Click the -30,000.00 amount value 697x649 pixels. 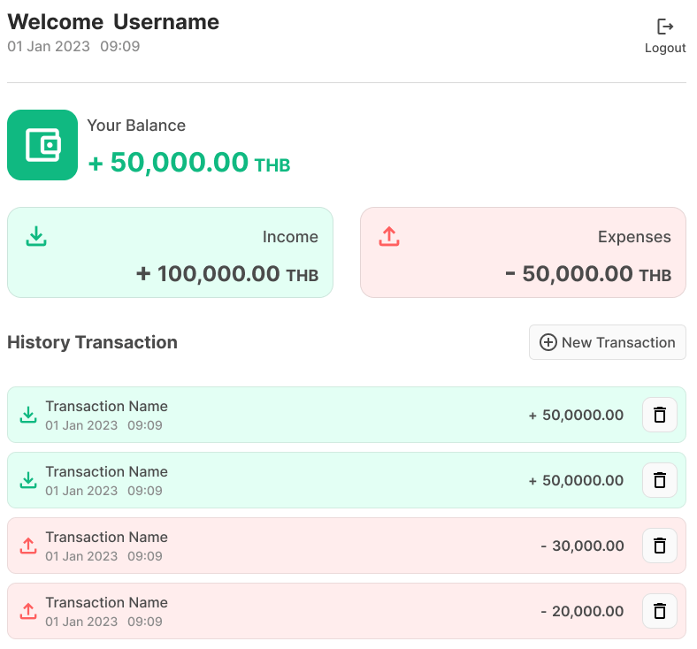click(x=582, y=546)
